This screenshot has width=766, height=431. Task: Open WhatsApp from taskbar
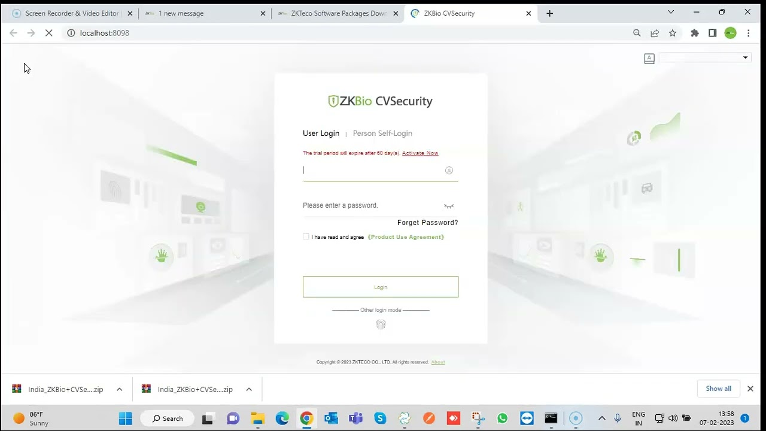(502, 418)
